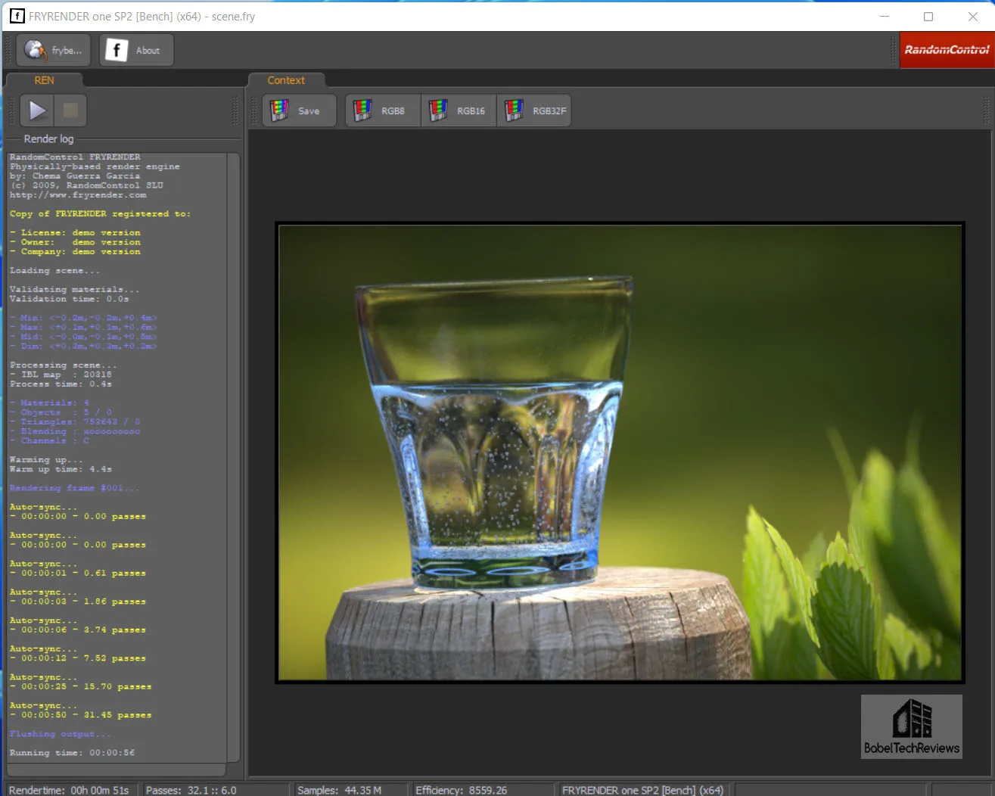Click the Efficiency status entry

pyautogui.click(x=461, y=790)
